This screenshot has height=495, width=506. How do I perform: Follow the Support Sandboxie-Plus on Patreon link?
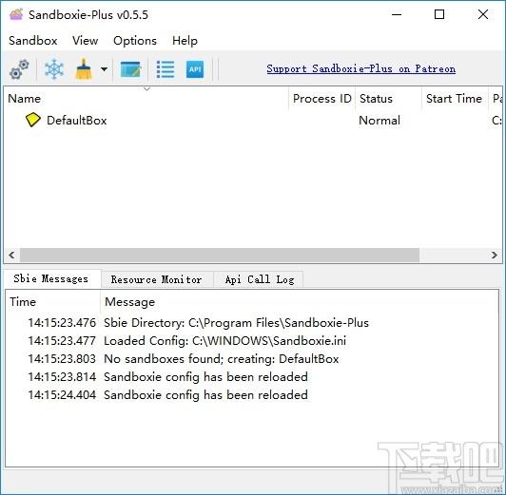361,68
